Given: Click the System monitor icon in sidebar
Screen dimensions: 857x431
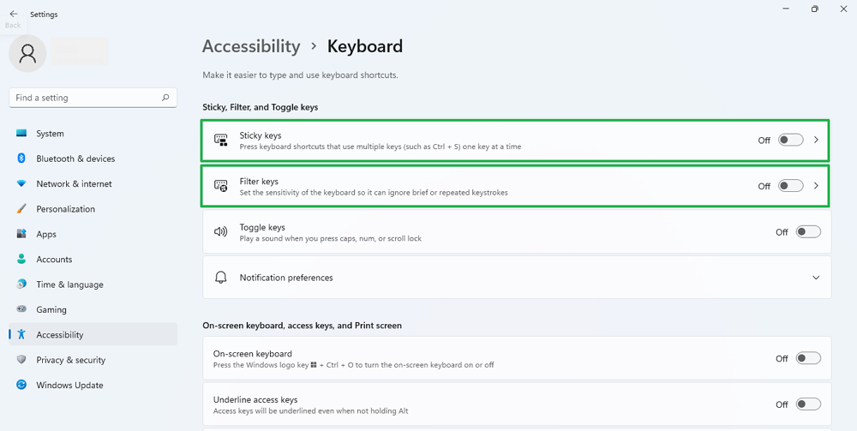Looking at the screenshot, I should pyautogui.click(x=21, y=134).
